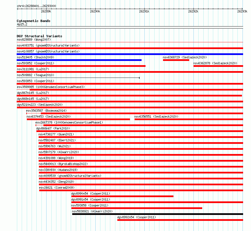251x231 pixels.
Task: Click dgv8992n54 (Cooper2011) label
Action: (x=136, y=217)
